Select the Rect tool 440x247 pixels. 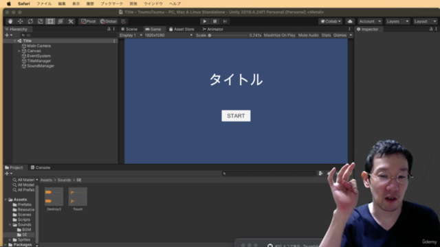click(50, 21)
